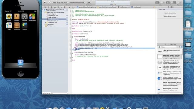Image resolution: width=194 pixels, height=109 pixels.
Task: Show the File Template library tab
Action: pos(165,44)
